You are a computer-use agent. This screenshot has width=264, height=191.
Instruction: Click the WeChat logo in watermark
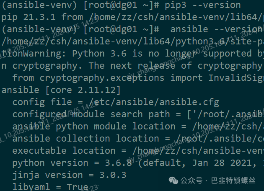tap(174, 181)
